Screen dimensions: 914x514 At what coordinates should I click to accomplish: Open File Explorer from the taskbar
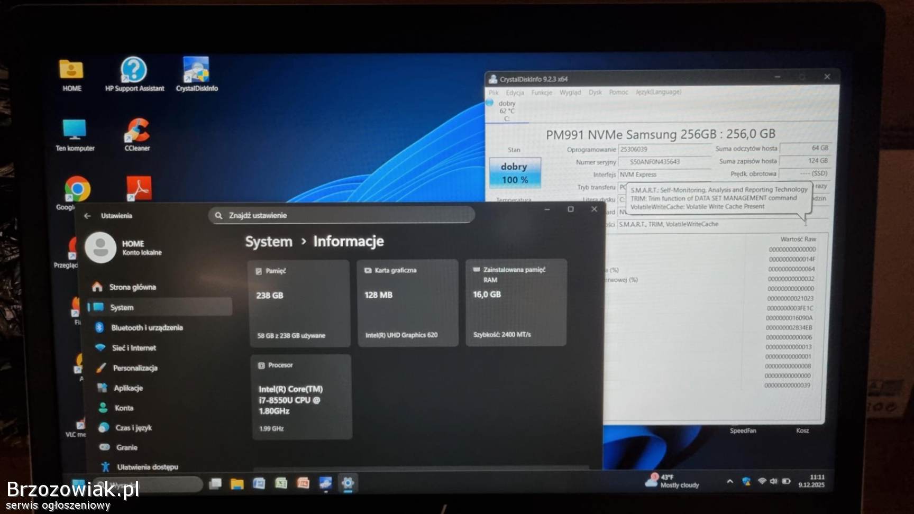pos(236,483)
